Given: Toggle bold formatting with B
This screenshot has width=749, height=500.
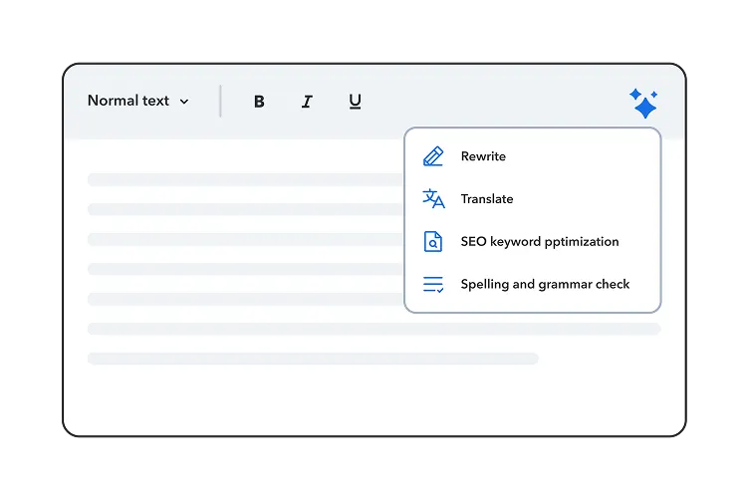Looking at the screenshot, I should 259,102.
